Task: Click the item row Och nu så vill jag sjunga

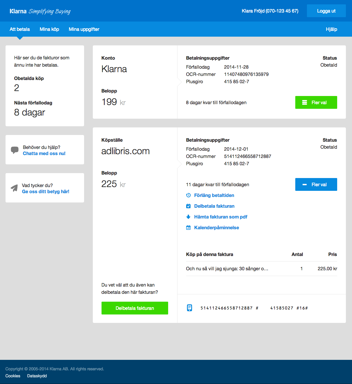Action: pos(262,269)
